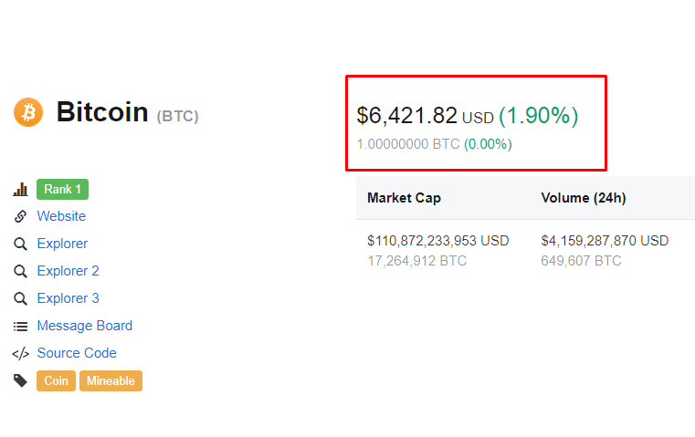
Task: Click the list icon beside Message Board
Action: pos(20,327)
